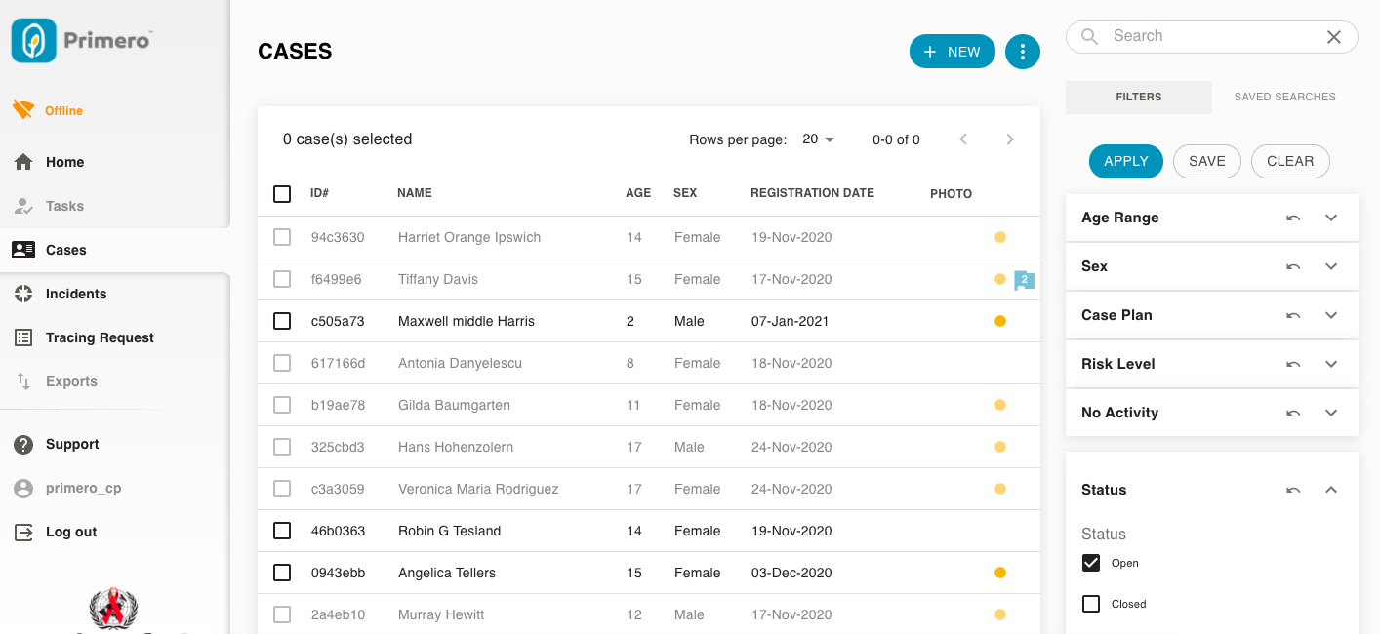Collapse the Status filter section
The height and width of the screenshot is (634, 1380).
1331,490
